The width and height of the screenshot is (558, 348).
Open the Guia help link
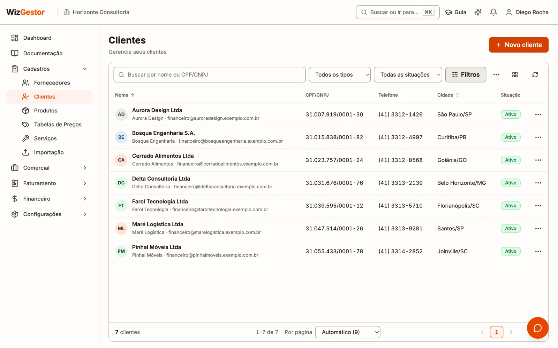[455, 12]
